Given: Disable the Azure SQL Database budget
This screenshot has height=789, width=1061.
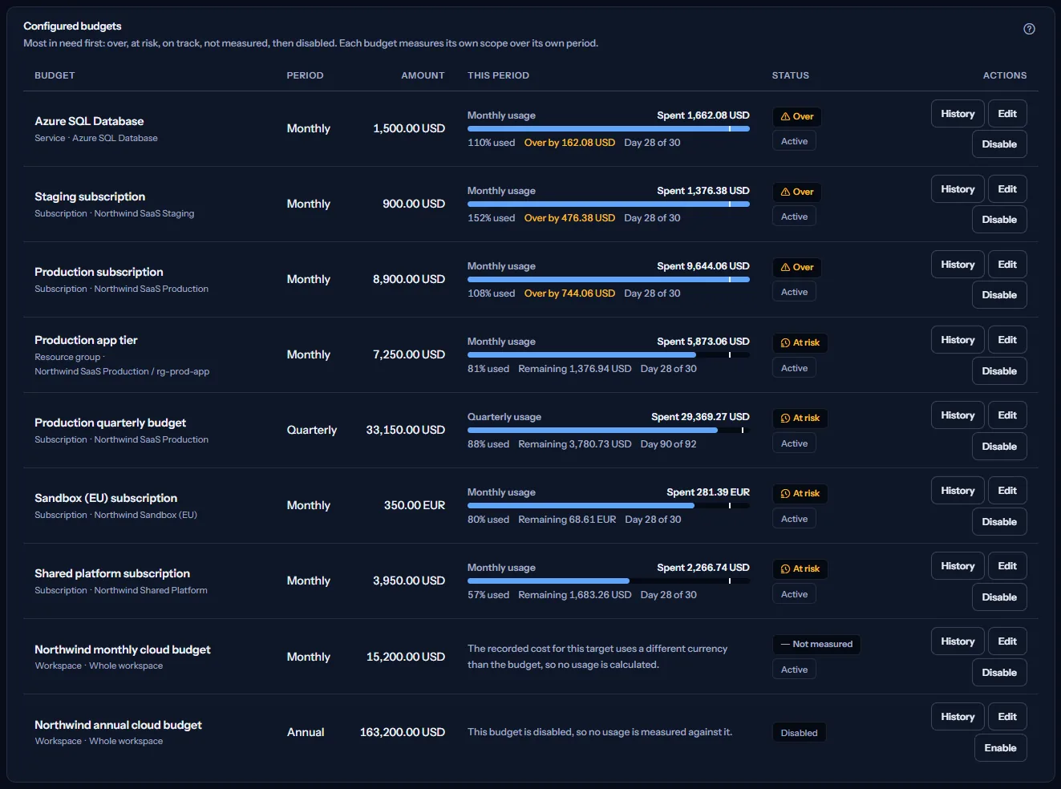Looking at the screenshot, I should pos(999,144).
